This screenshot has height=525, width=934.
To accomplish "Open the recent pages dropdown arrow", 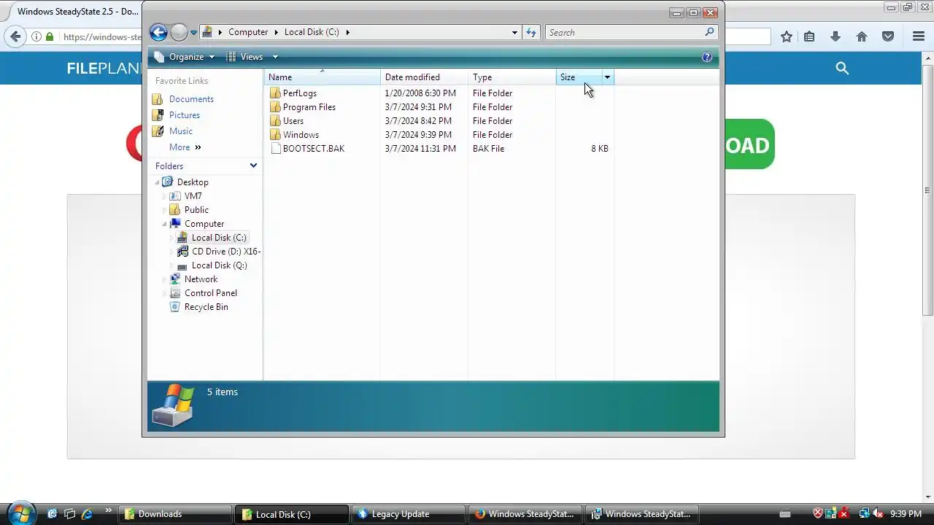I will point(193,33).
